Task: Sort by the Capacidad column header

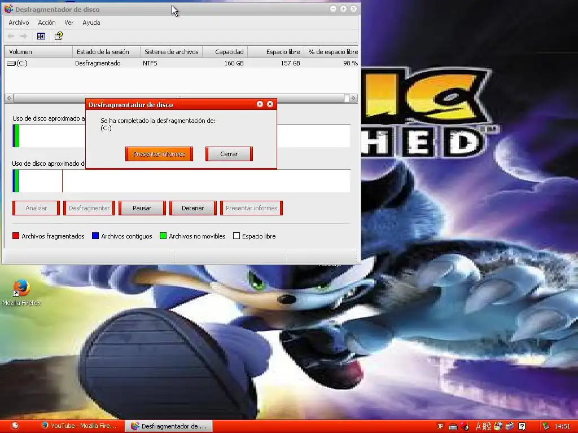Action: (225, 52)
